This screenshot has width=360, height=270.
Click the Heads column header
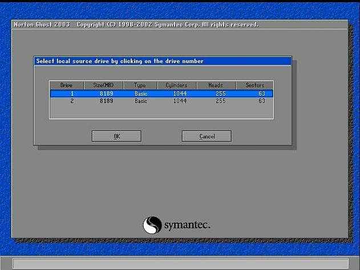(216, 85)
